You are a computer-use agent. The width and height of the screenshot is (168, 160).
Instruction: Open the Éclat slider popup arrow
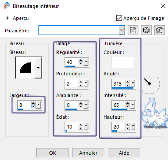86,127
